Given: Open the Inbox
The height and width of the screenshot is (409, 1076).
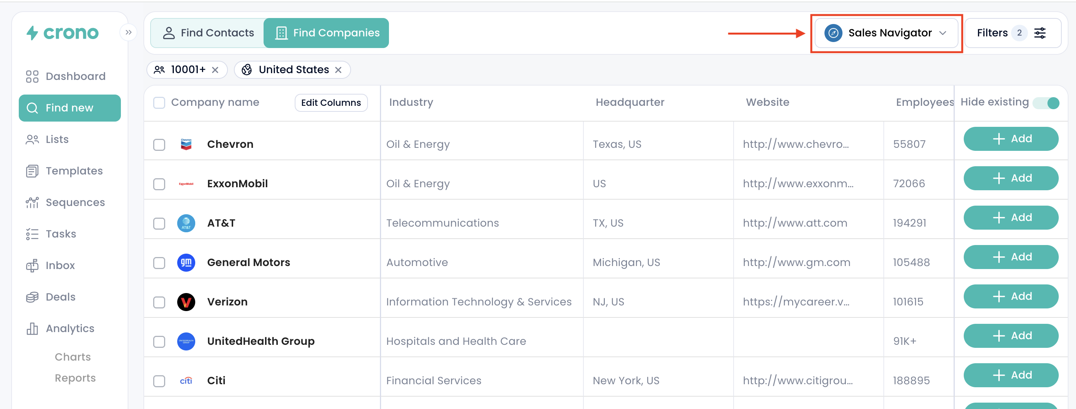Looking at the screenshot, I should click(50, 265).
